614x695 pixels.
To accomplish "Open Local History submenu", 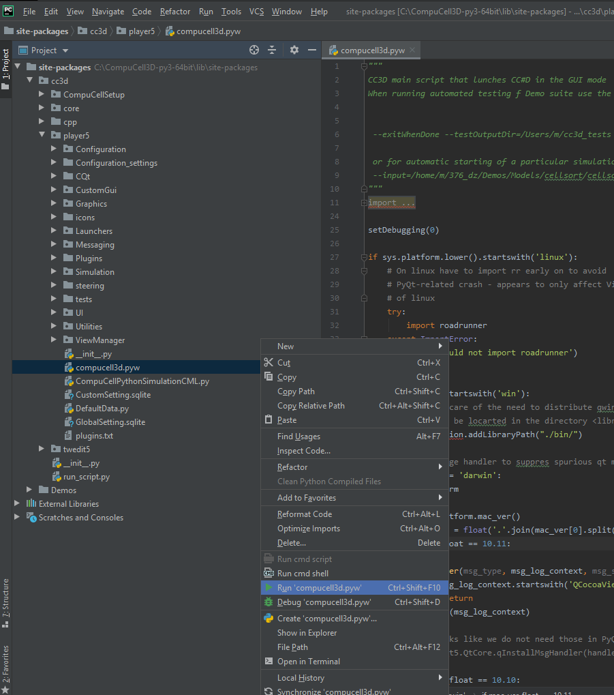I will pos(355,678).
